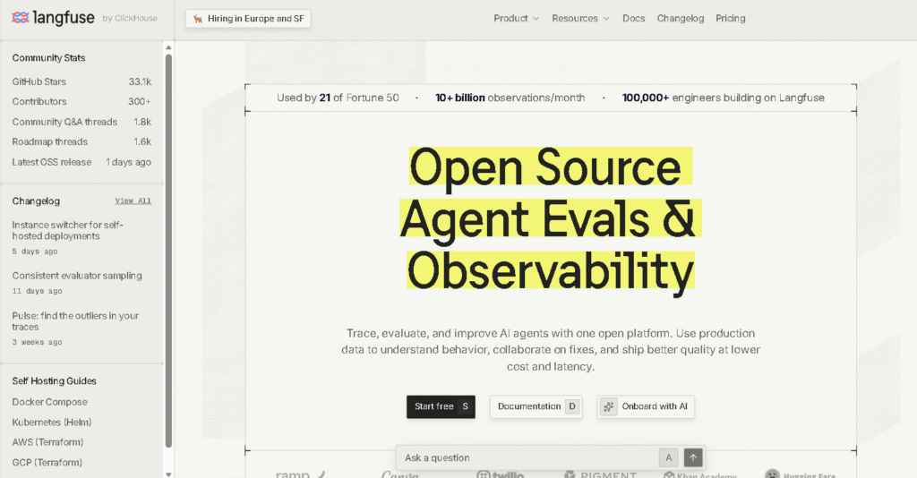Click the D shortcut badge on Documentation
The height and width of the screenshot is (478, 917).
572,406
